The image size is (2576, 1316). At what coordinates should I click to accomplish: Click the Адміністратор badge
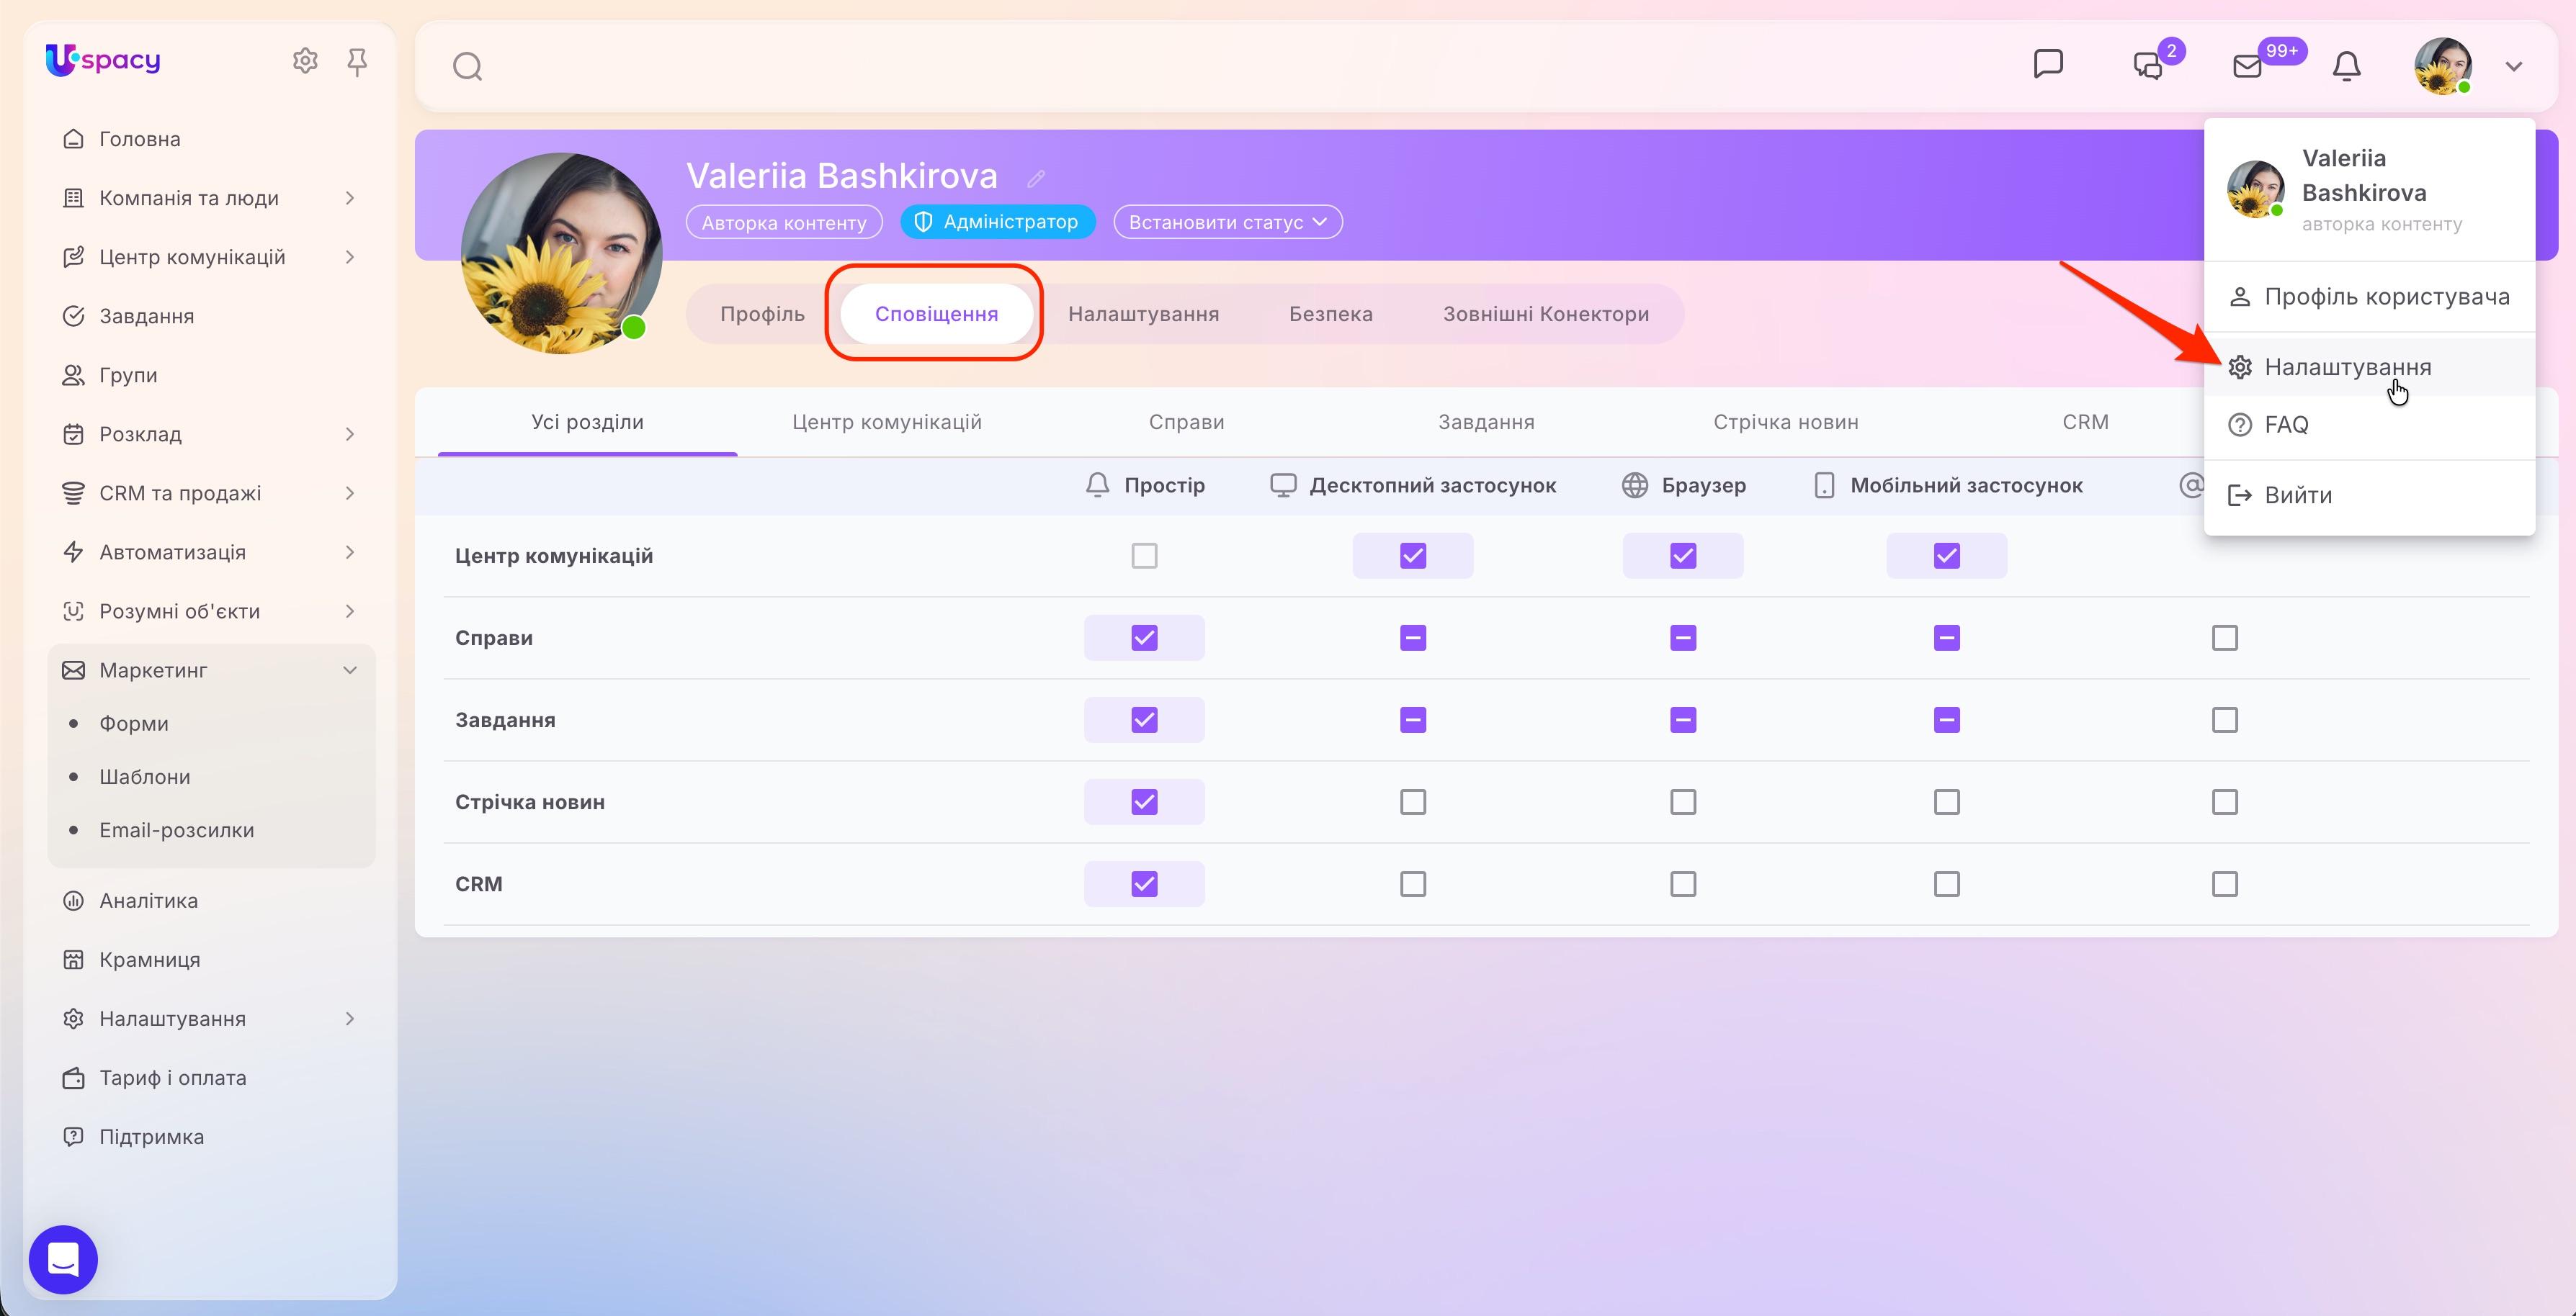pos(997,222)
